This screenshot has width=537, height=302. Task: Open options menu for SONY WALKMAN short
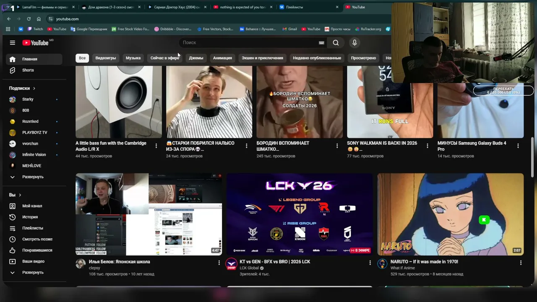pos(428,146)
